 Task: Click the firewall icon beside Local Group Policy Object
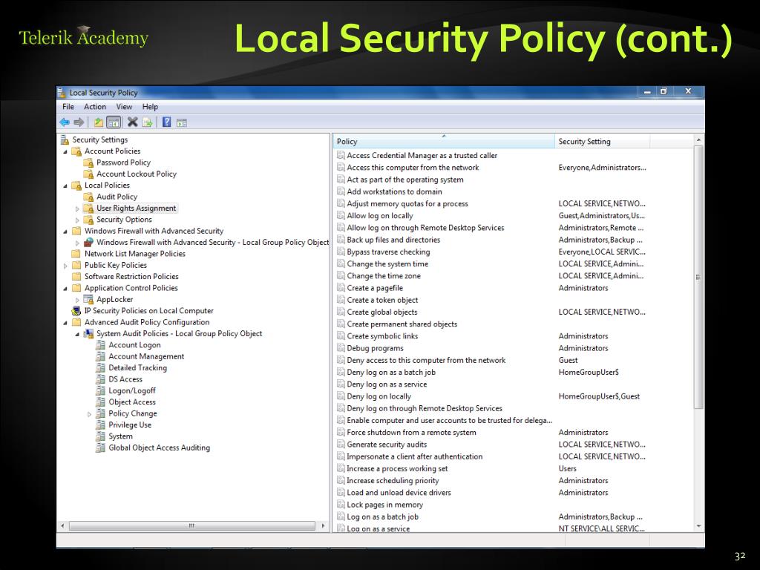tap(88, 243)
